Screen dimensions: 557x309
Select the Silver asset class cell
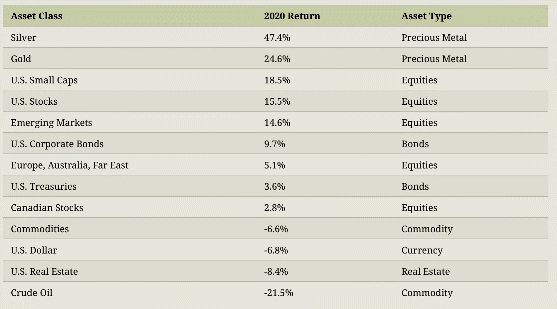(x=23, y=38)
